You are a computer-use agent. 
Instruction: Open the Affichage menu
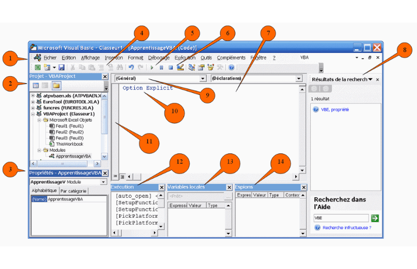pos(90,58)
